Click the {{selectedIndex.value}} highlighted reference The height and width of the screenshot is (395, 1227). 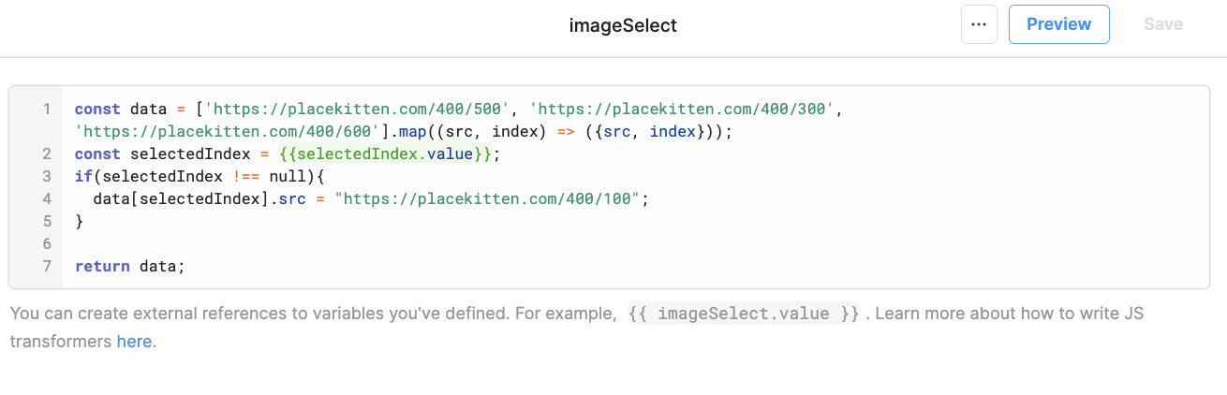tap(385, 154)
